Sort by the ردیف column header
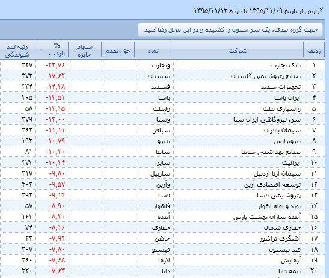The width and height of the screenshot is (329, 278). (314, 51)
